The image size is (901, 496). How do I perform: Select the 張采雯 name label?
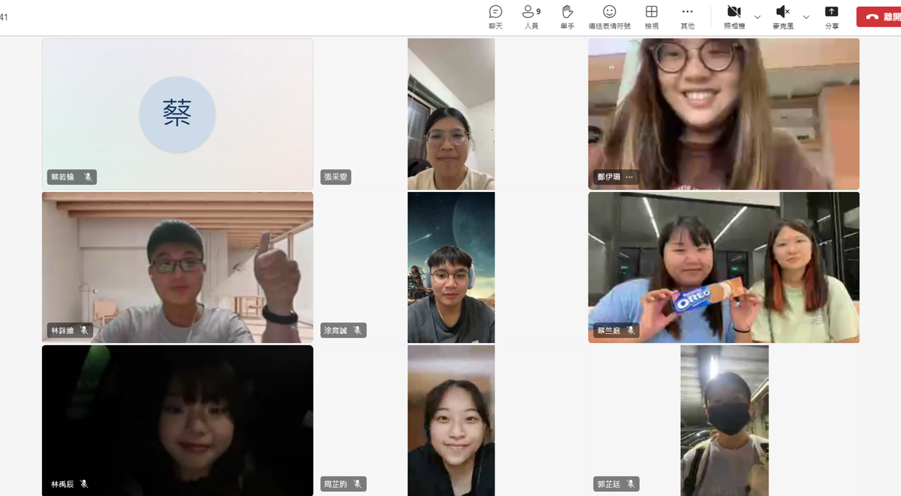[x=336, y=177]
